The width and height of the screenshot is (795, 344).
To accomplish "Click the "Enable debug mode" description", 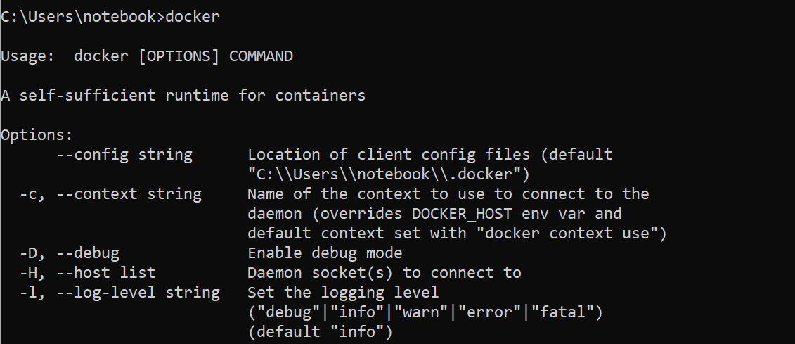I will (325, 253).
